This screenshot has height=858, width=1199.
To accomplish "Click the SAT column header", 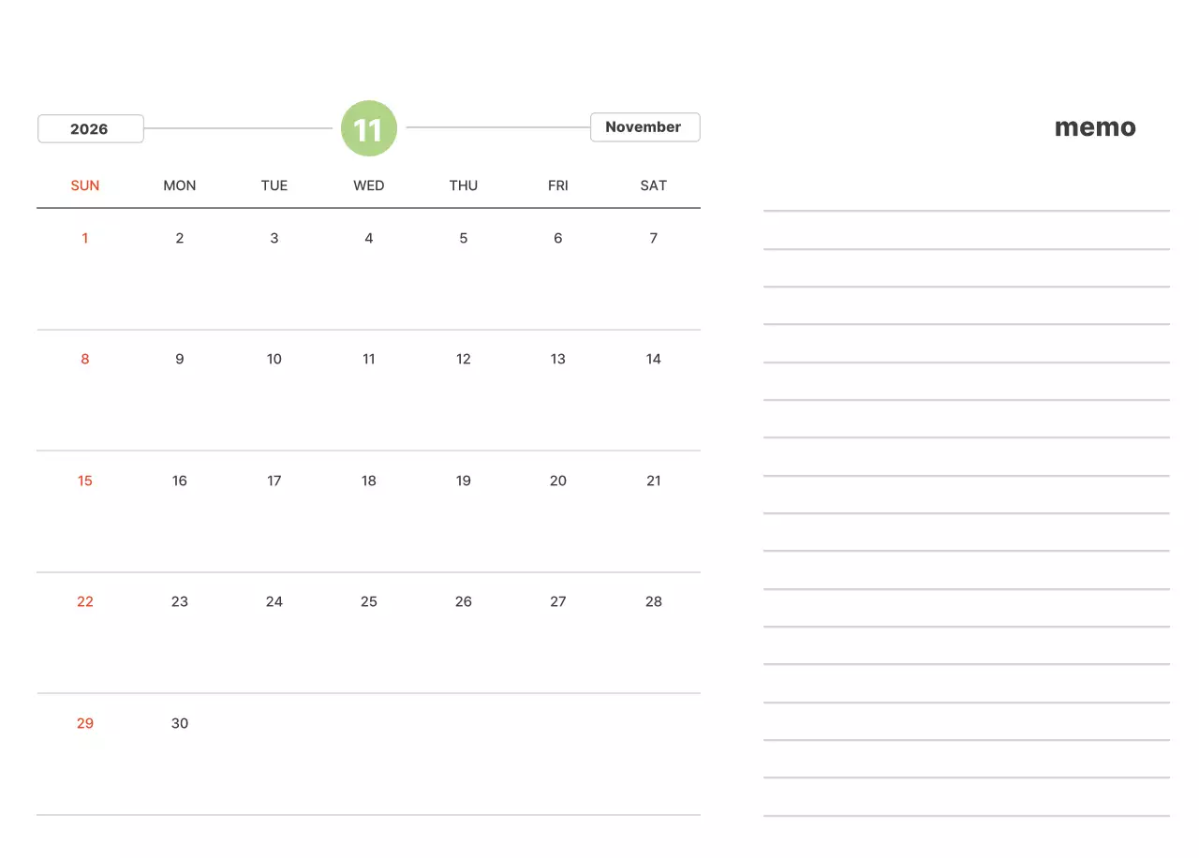I will coord(653,185).
